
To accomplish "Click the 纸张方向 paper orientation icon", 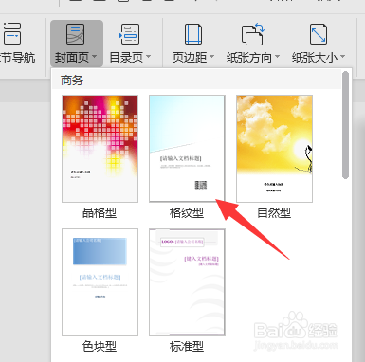I will point(253,34).
